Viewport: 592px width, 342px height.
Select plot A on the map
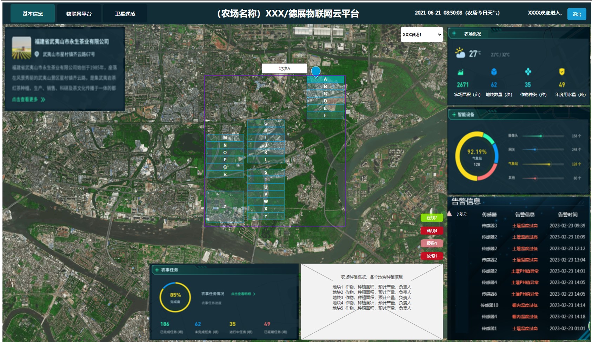325,79
